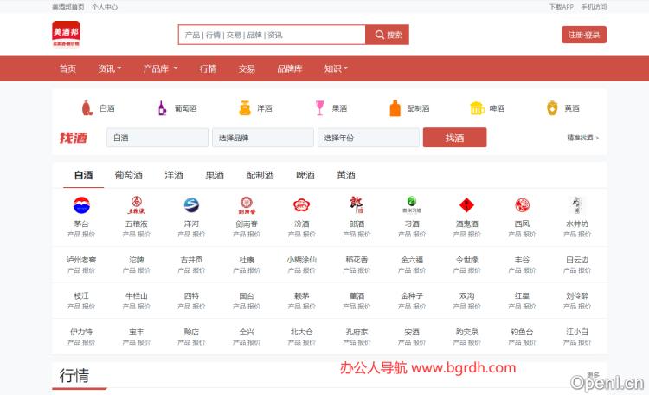Pick the 果酒 glass icon
This screenshot has height=395, width=649.
(319, 108)
